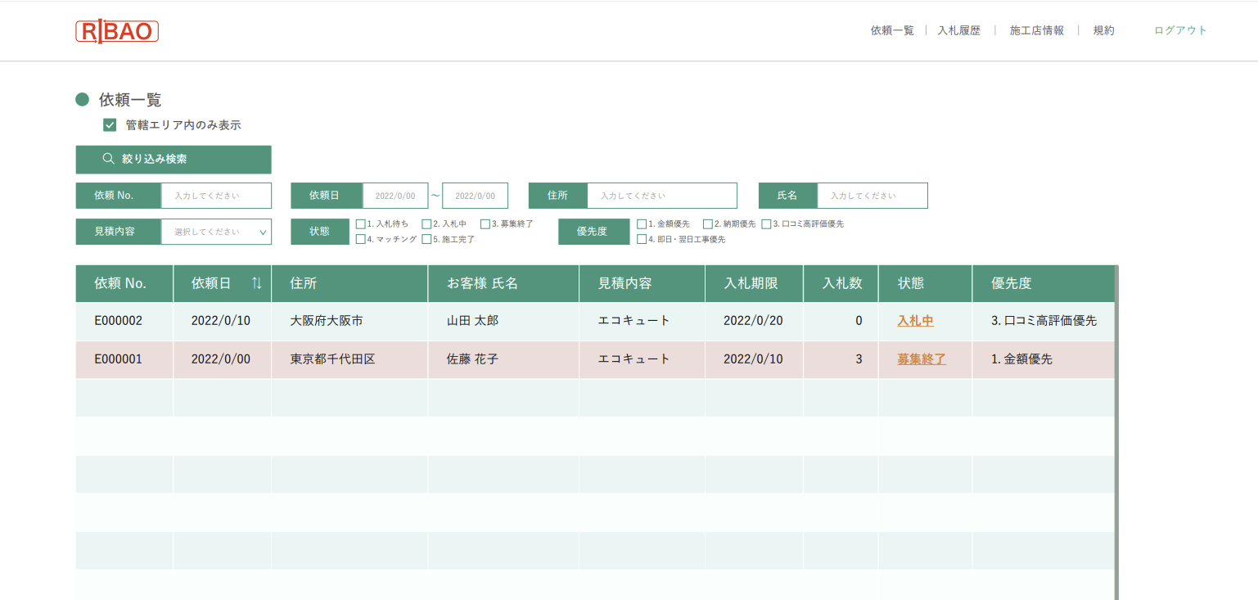This screenshot has width=1258, height=600.
Task: Open the 依頼日 end date picker
Action: point(475,196)
